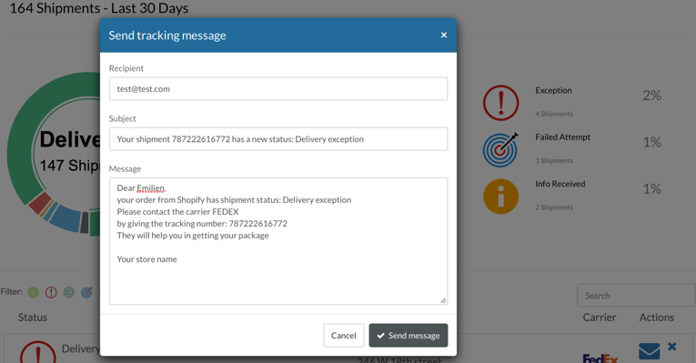Screen dimensions: 696x363
Task: Click the Exception label text
Action: 553,91
